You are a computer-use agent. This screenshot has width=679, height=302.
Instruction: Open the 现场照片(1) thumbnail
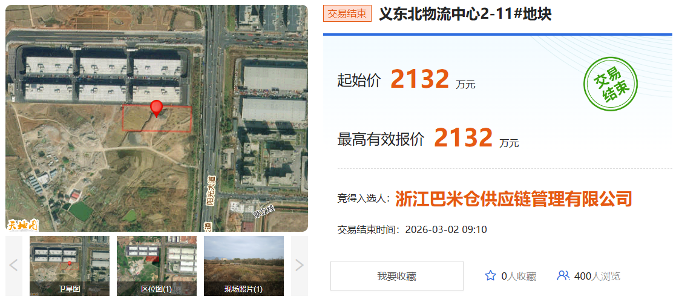pyautogui.click(x=244, y=266)
